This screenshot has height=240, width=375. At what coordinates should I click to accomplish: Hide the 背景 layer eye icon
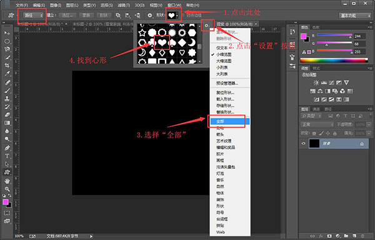[x=304, y=143]
